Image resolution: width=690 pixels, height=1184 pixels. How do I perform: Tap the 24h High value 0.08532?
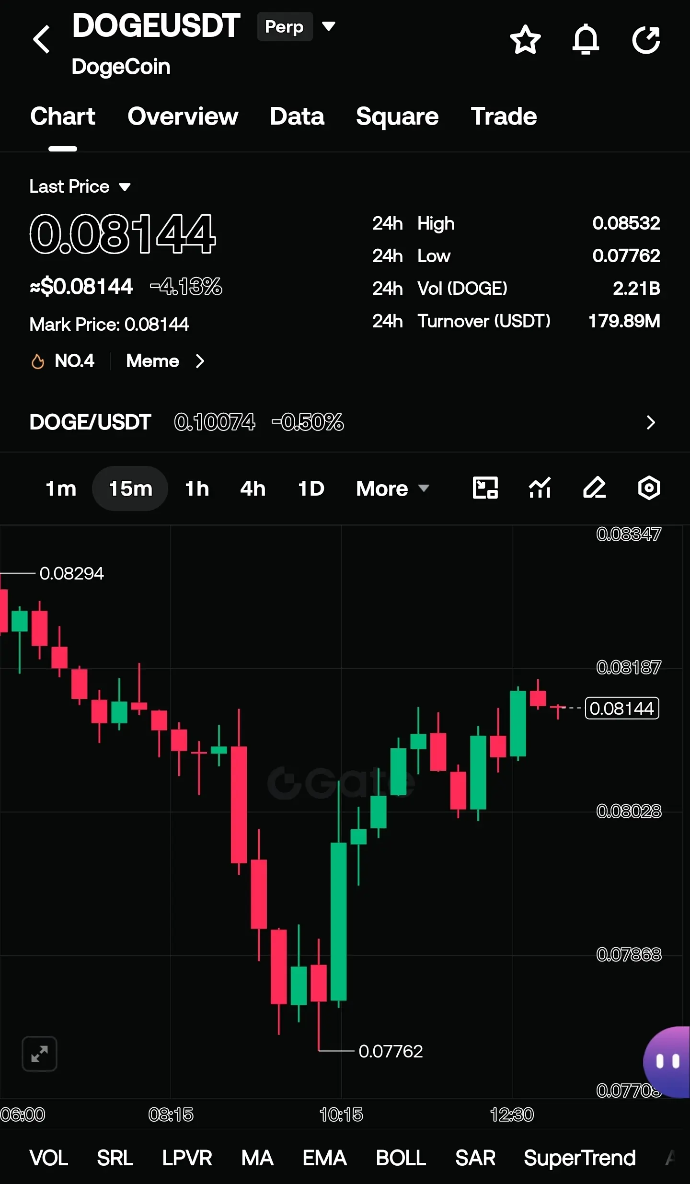coord(626,223)
